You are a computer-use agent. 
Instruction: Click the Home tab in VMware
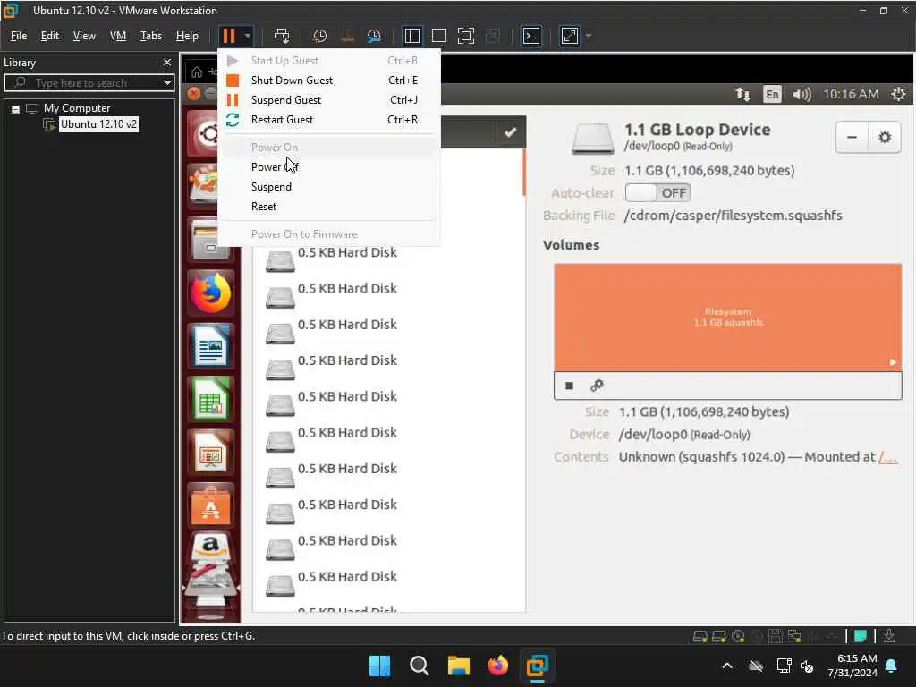[203, 72]
